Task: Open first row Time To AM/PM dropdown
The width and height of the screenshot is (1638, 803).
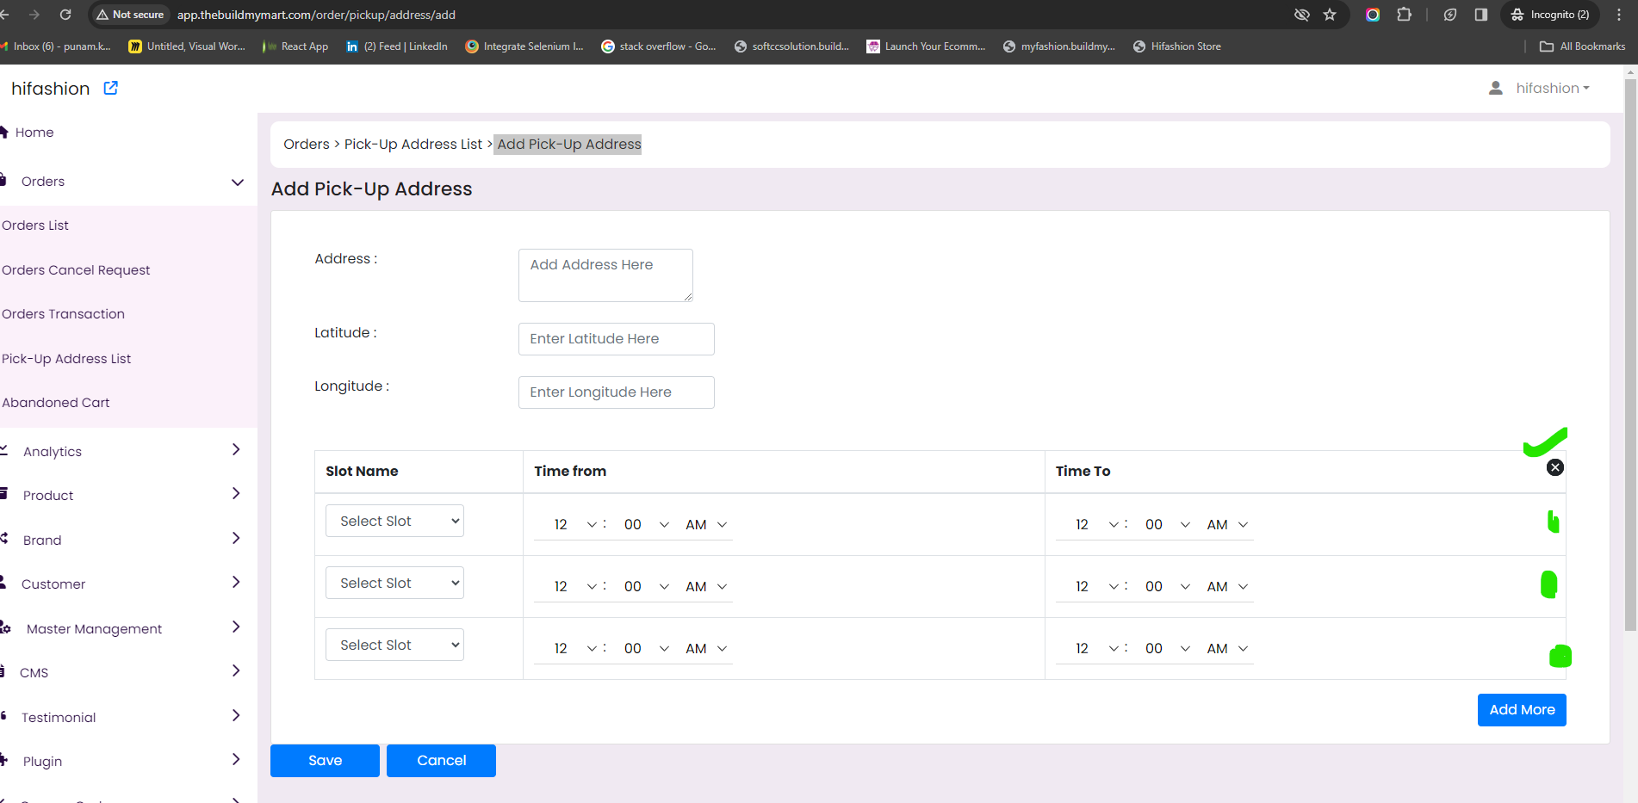Action: (x=1227, y=524)
